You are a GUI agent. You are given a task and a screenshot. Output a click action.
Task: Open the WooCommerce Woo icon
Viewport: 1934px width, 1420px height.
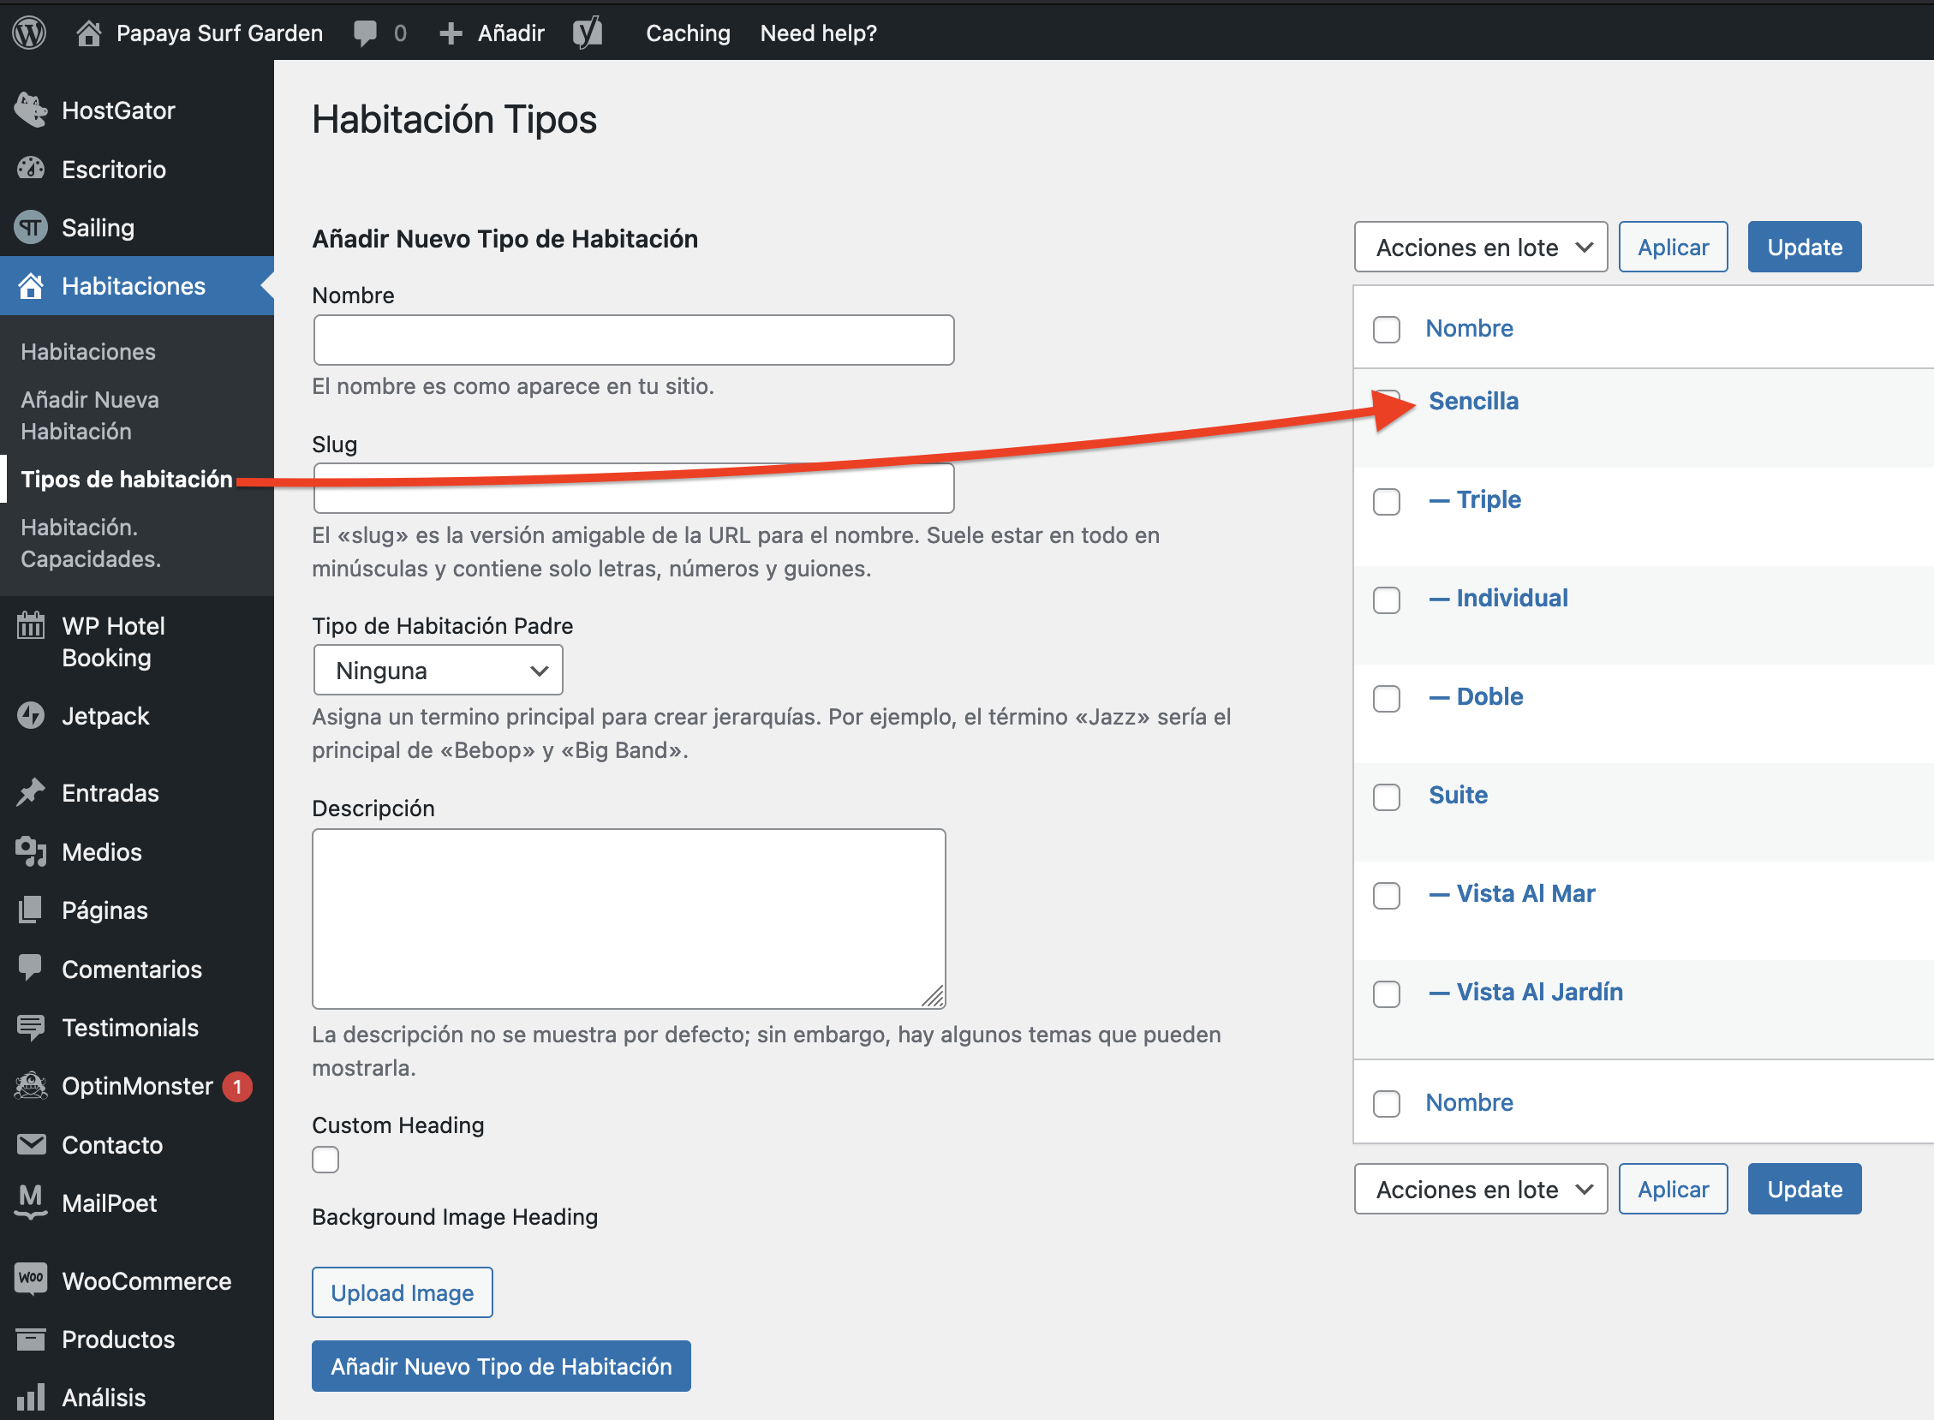pyautogui.click(x=31, y=1279)
